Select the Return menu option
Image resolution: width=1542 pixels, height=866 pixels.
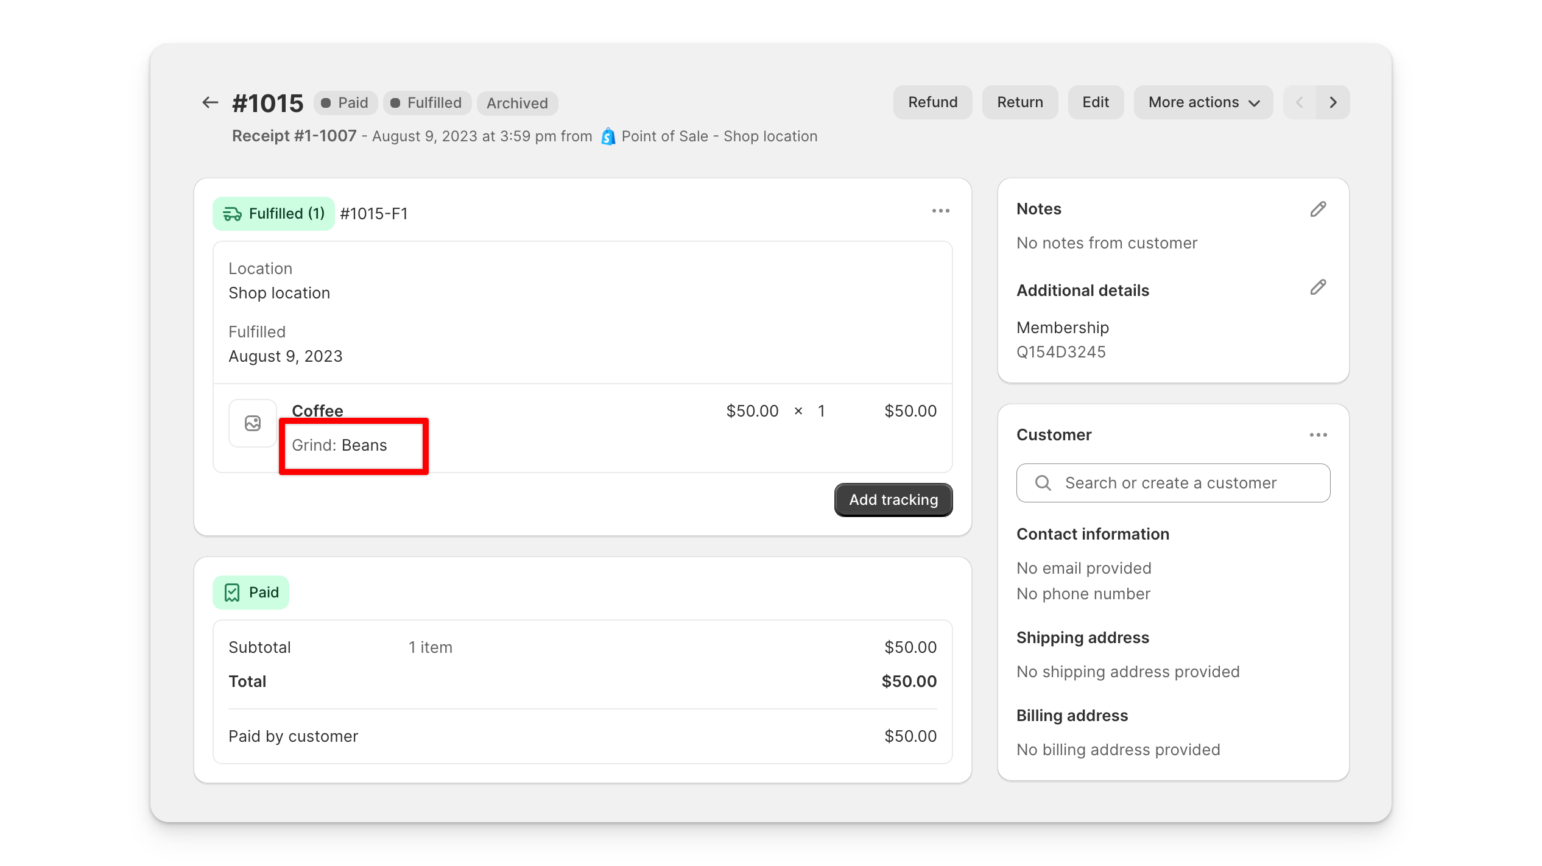[x=1020, y=103]
